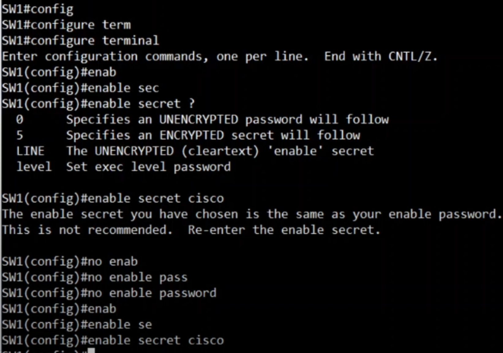Viewport: 503px width, 353px height.
Task: Click the 'configure term' command line
Action: pos(66,25)
